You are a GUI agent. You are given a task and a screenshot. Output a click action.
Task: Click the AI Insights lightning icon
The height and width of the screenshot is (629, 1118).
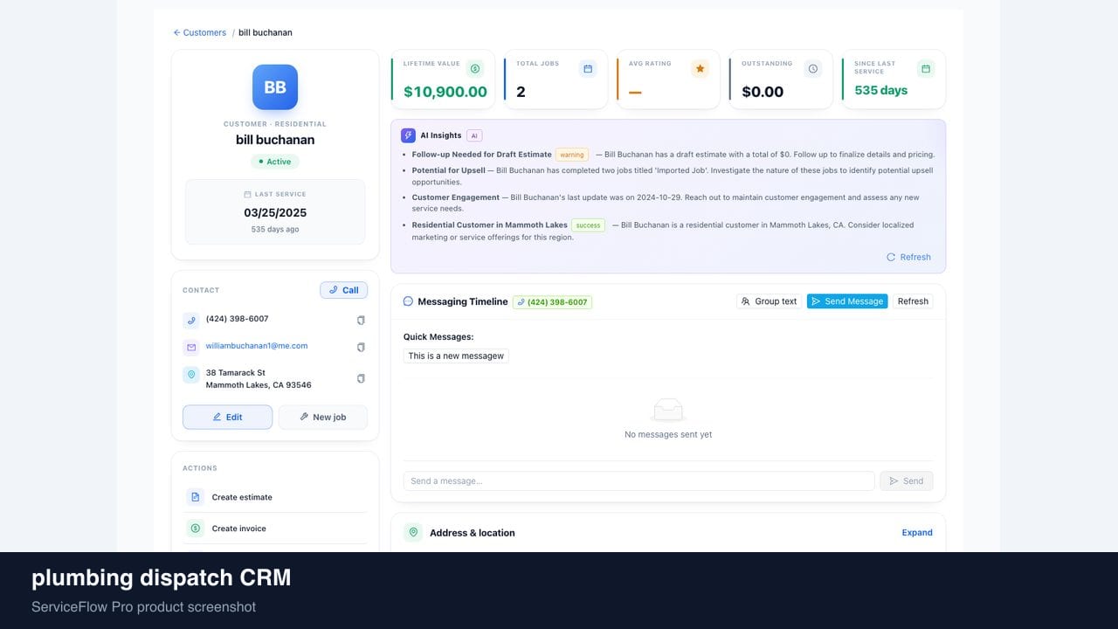[x=408, y=135]
